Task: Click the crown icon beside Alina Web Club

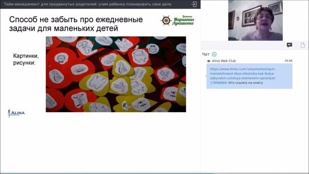Action: click(209, 61)
